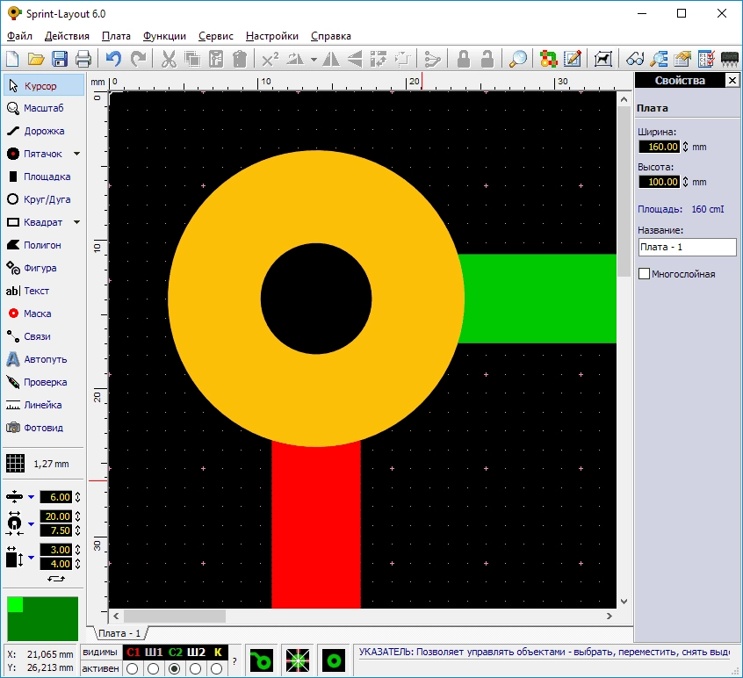743x678 pixels.
Task: Toggle visibility of layer С2
Action: [176, 653]
